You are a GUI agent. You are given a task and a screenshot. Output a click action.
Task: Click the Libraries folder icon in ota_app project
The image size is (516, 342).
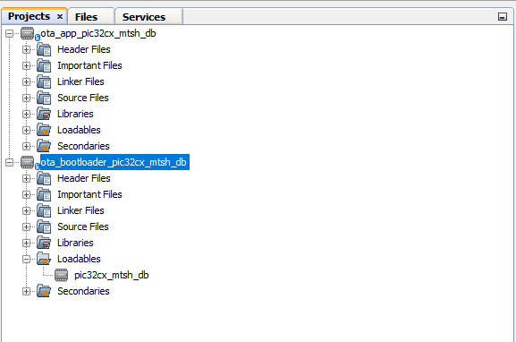[44, 114]
